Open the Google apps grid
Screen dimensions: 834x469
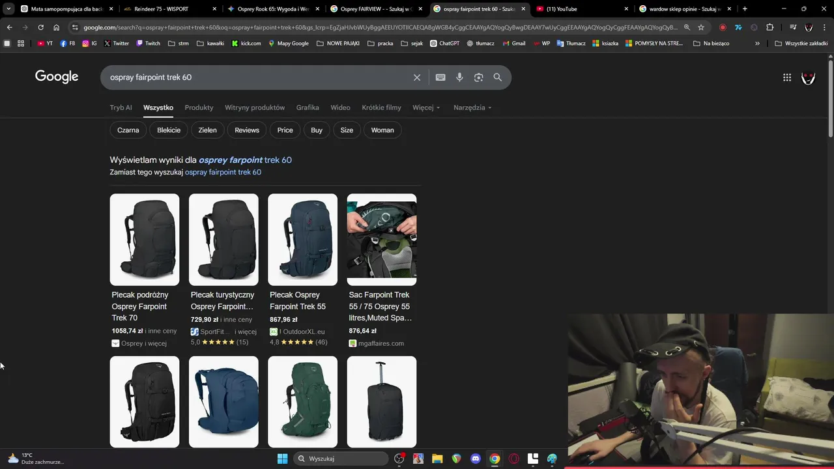(x=787, y=78)
